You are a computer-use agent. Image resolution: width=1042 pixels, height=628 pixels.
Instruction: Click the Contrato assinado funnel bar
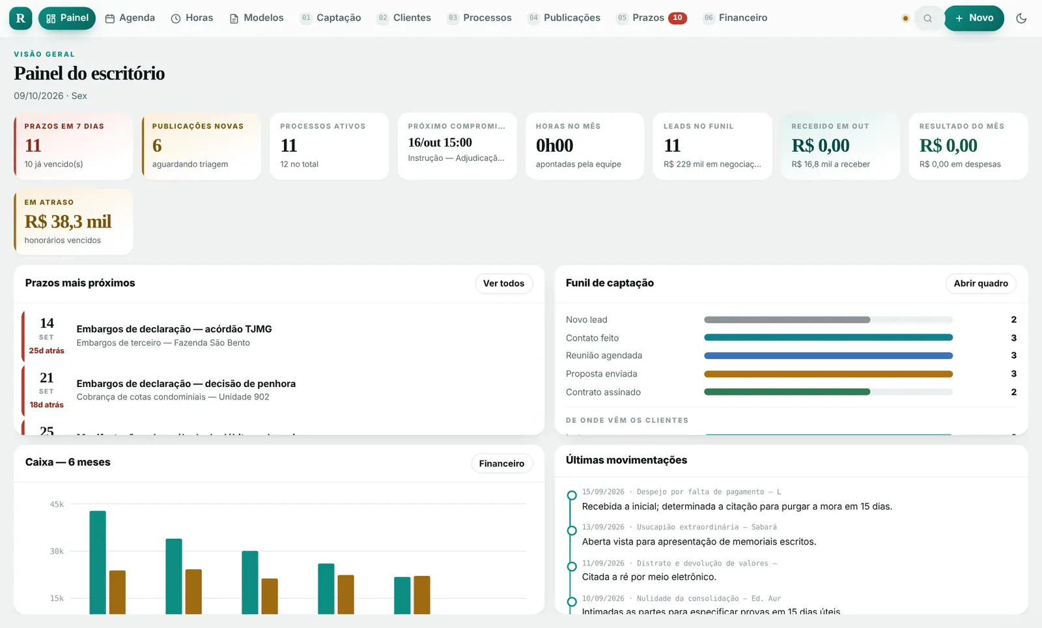828,392
